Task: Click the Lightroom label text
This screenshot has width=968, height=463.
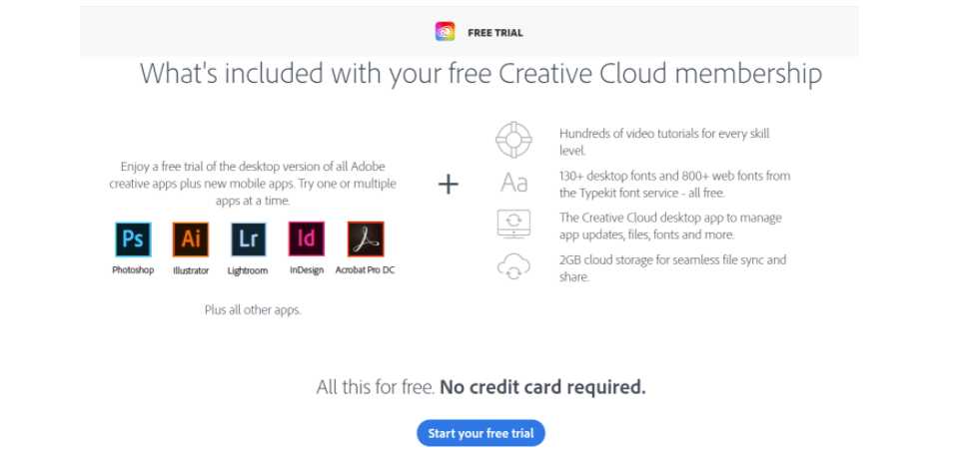Action: click(248, 270)
